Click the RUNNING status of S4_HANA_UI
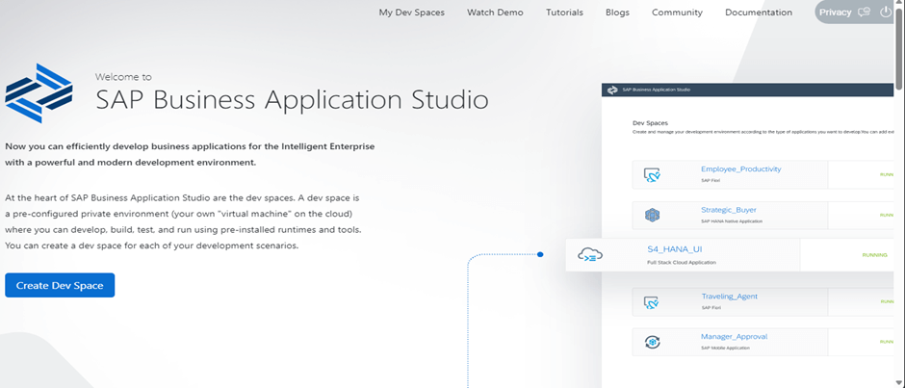905x388 pixels. 874,254
